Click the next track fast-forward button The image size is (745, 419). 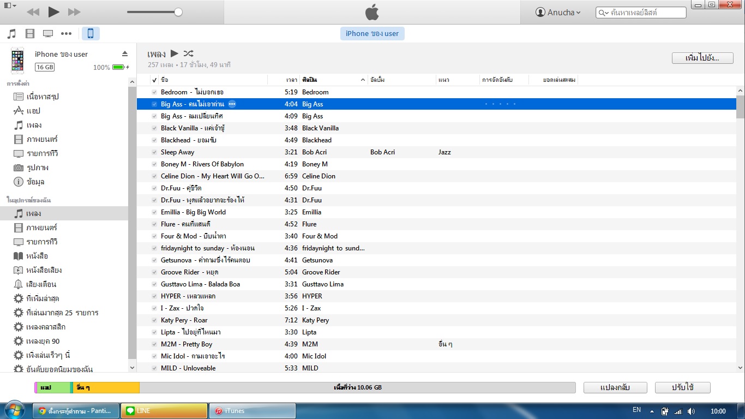click(74, 12)
